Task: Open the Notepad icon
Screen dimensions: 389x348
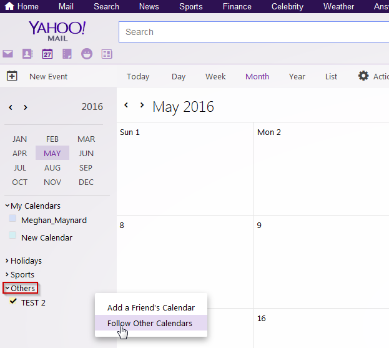Action: 67,54
